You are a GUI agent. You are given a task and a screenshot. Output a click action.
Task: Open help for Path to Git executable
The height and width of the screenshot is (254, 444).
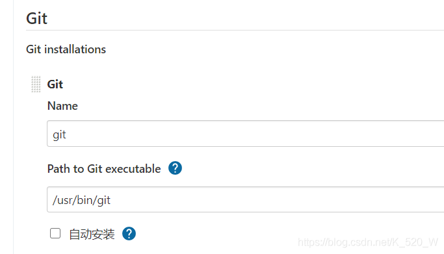coord(175,168)
